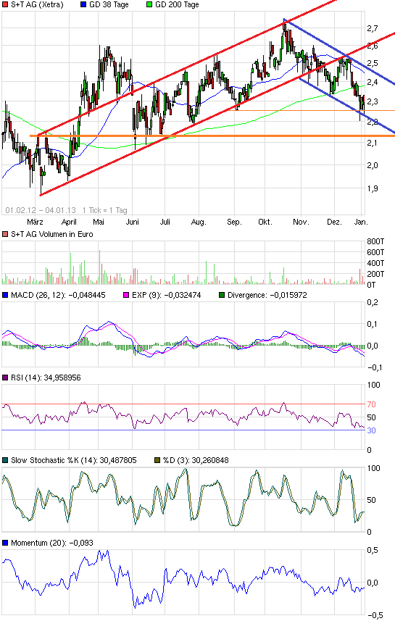The image size is (395, 621).
Task: Click the '1 Tick = 1 Tag' text
Action: [104, 210]
